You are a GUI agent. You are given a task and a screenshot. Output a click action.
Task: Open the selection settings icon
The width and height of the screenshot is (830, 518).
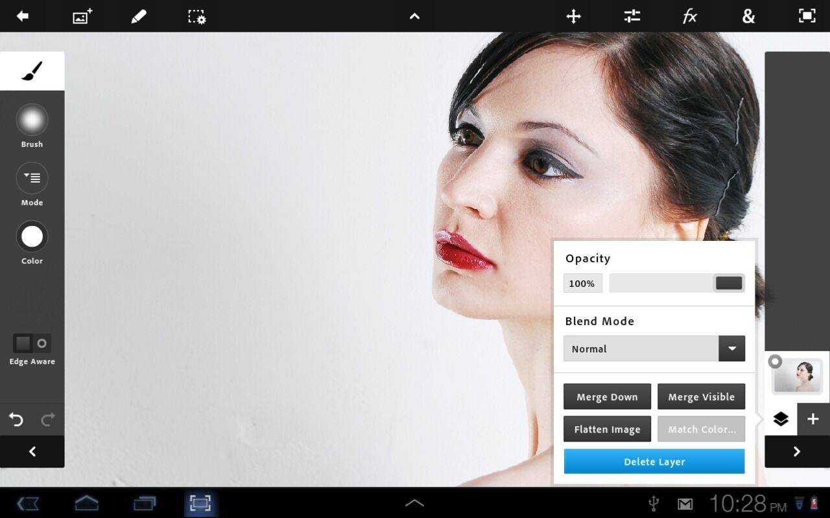196,16
